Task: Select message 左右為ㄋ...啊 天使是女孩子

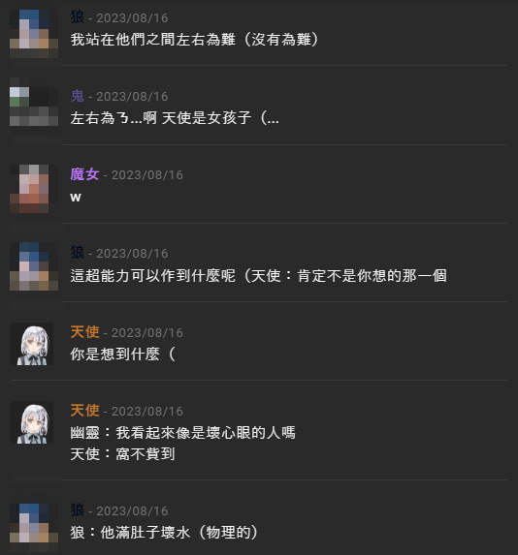Action: [x=175, y=118]
